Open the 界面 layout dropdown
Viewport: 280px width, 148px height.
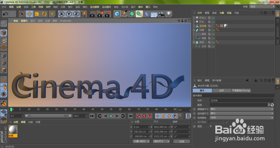(262, 7)
